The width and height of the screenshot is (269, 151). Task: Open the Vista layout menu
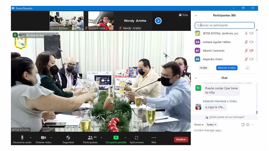pyautogui.click(x=183, y=15)
